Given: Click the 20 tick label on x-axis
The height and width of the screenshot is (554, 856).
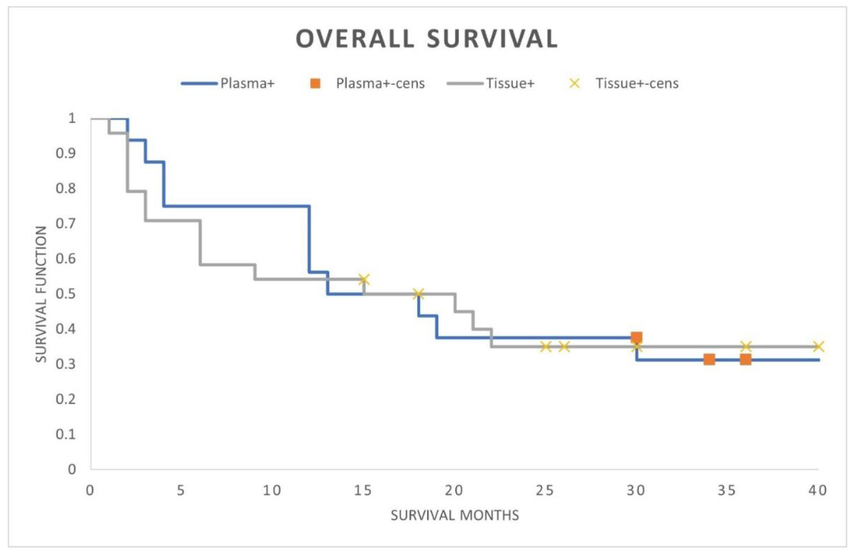Looking at the screenshot, I should pos(453,490).
